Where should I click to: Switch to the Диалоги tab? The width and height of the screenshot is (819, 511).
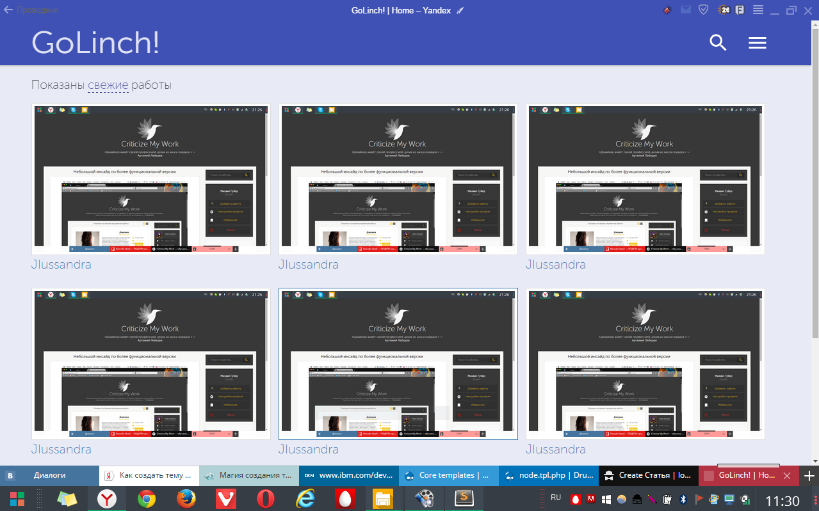[x=50, y=475]
